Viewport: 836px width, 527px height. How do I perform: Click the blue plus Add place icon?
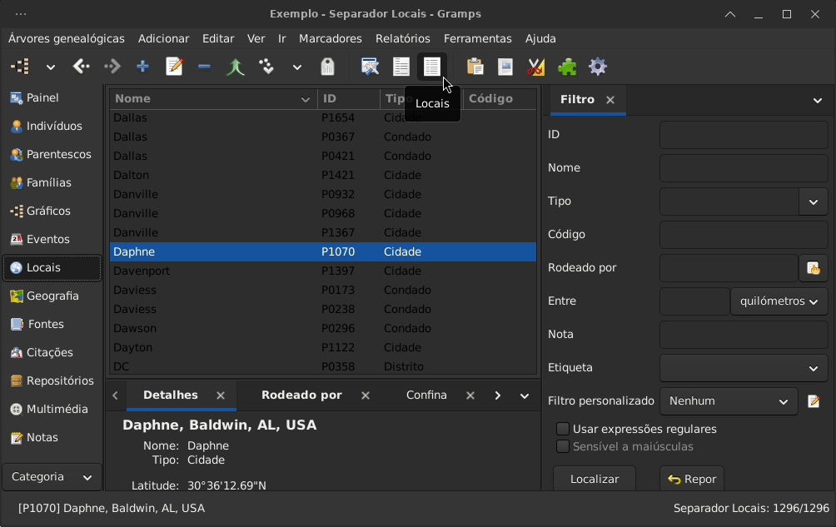pos(142,67)
